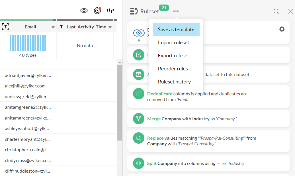The width and height of the screenshot is (295, 176).
Task: Click the import rule icon
Action: 139,55
